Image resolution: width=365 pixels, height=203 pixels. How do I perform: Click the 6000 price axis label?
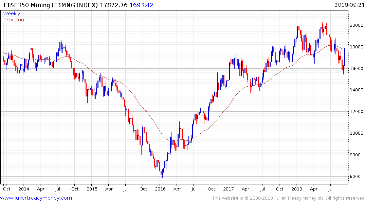pyautogui.click(x=356, y=177)
